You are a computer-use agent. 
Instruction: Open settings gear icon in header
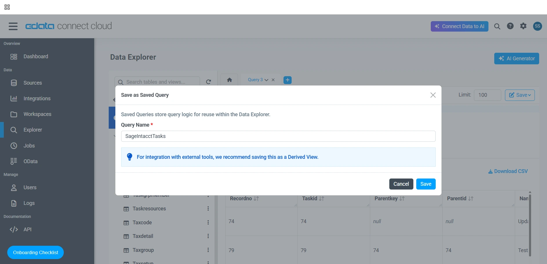click(x=523, y=26)
